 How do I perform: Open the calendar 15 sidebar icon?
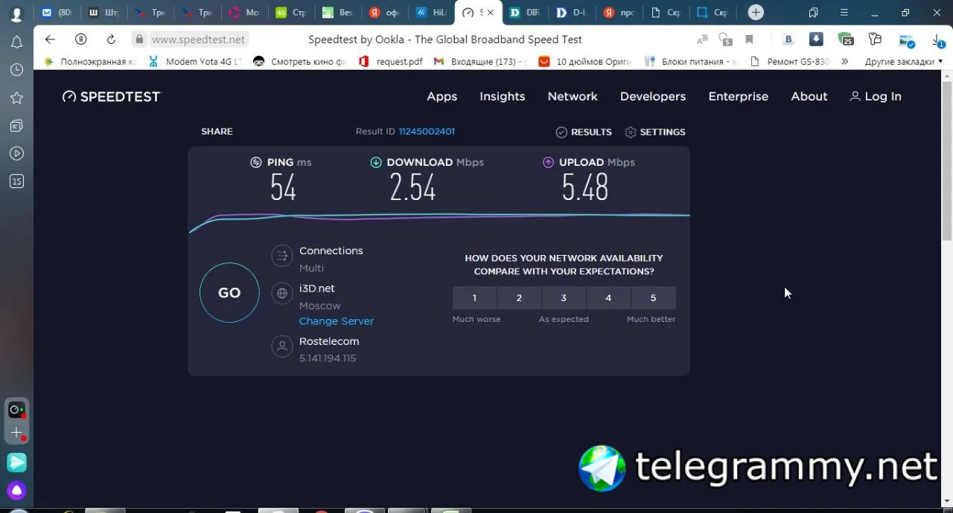(x=16, y=181)
